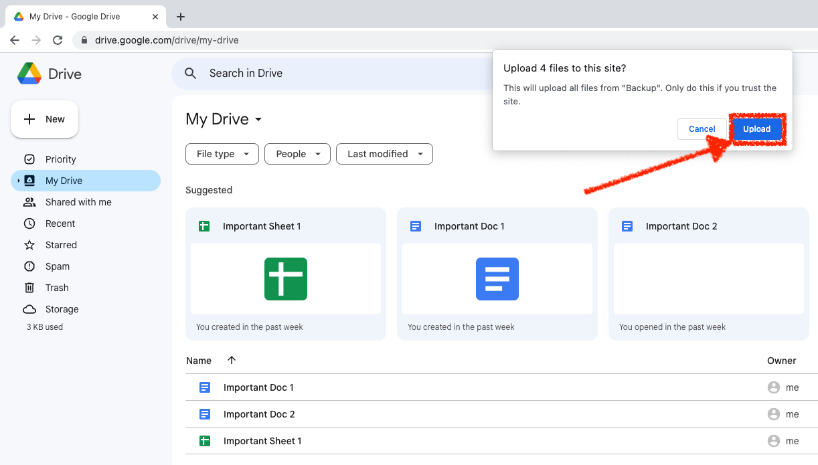Click Sheets icon on Important Sheet 1 card header
This screenshot has width=818, height=465.
pyautogui.click(x=204, y=226)
